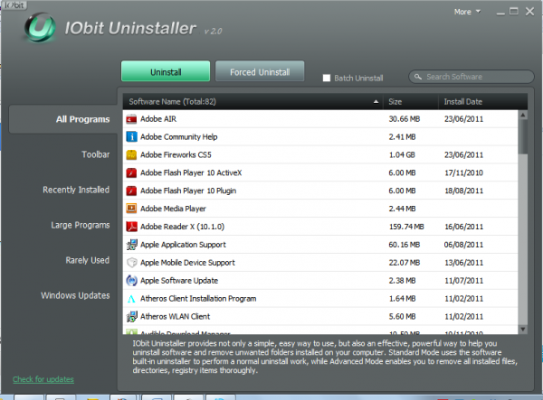Click the 17/11/2010 install date
Viewport: 543px width, 400px height.
[463, 172]
